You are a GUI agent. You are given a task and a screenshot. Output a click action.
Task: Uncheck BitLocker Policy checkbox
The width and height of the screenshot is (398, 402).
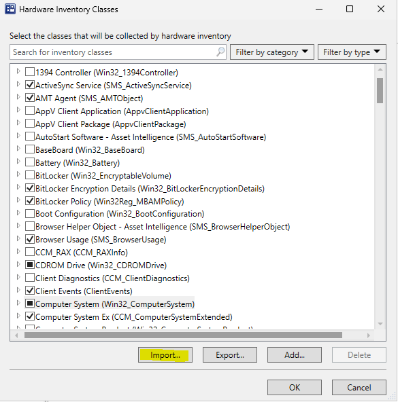[x=30, y=201]
